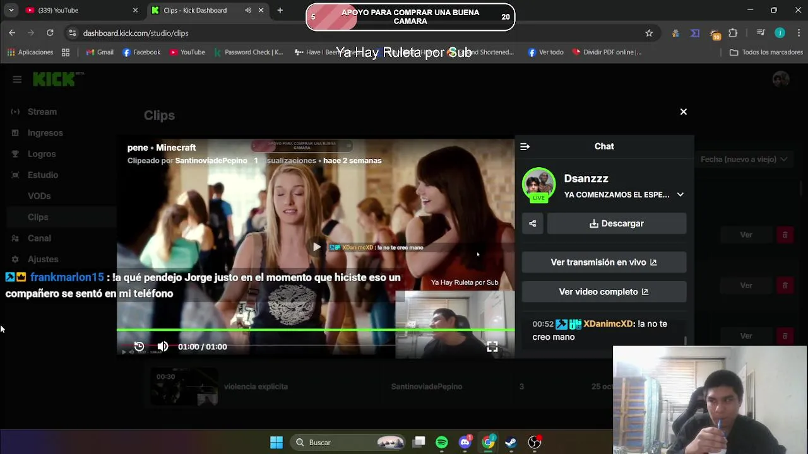Screen dimensions: 808x454
Task: View site information icon in address bar
Action: click(x=72, y=33)
